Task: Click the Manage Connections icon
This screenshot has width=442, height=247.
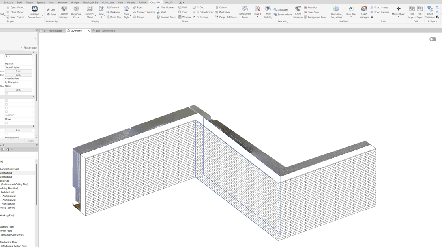Action: point(35,12)
